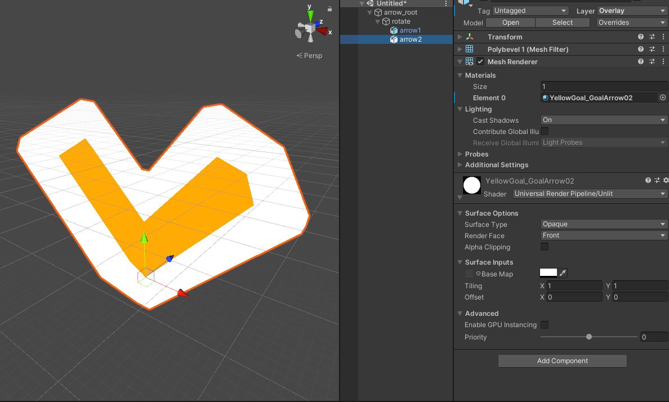Open material settings gear icon

click(x=666, y=181)
